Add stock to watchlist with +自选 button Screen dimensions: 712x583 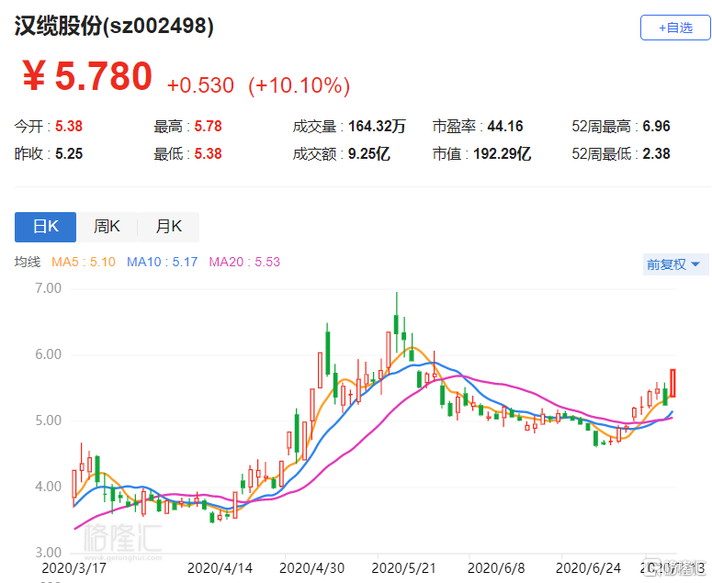tap(675, 28)
